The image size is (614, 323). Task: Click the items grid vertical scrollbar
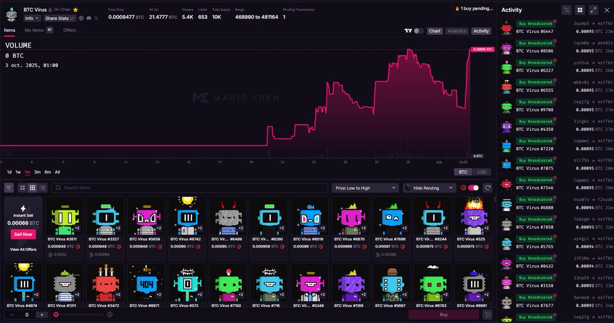coord(495,199)
